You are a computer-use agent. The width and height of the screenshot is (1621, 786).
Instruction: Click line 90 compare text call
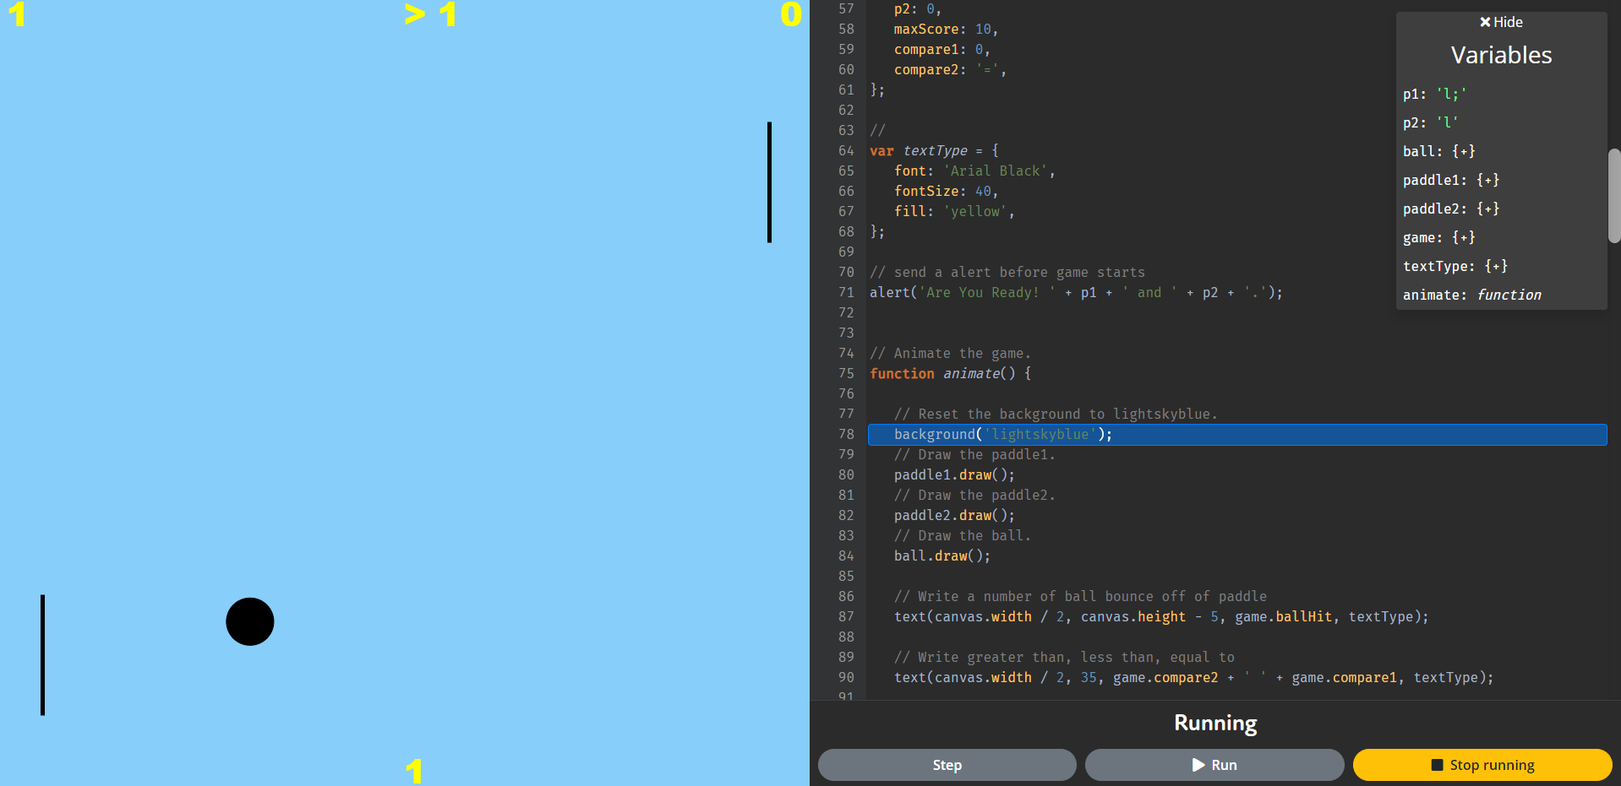pos(1193,677)
